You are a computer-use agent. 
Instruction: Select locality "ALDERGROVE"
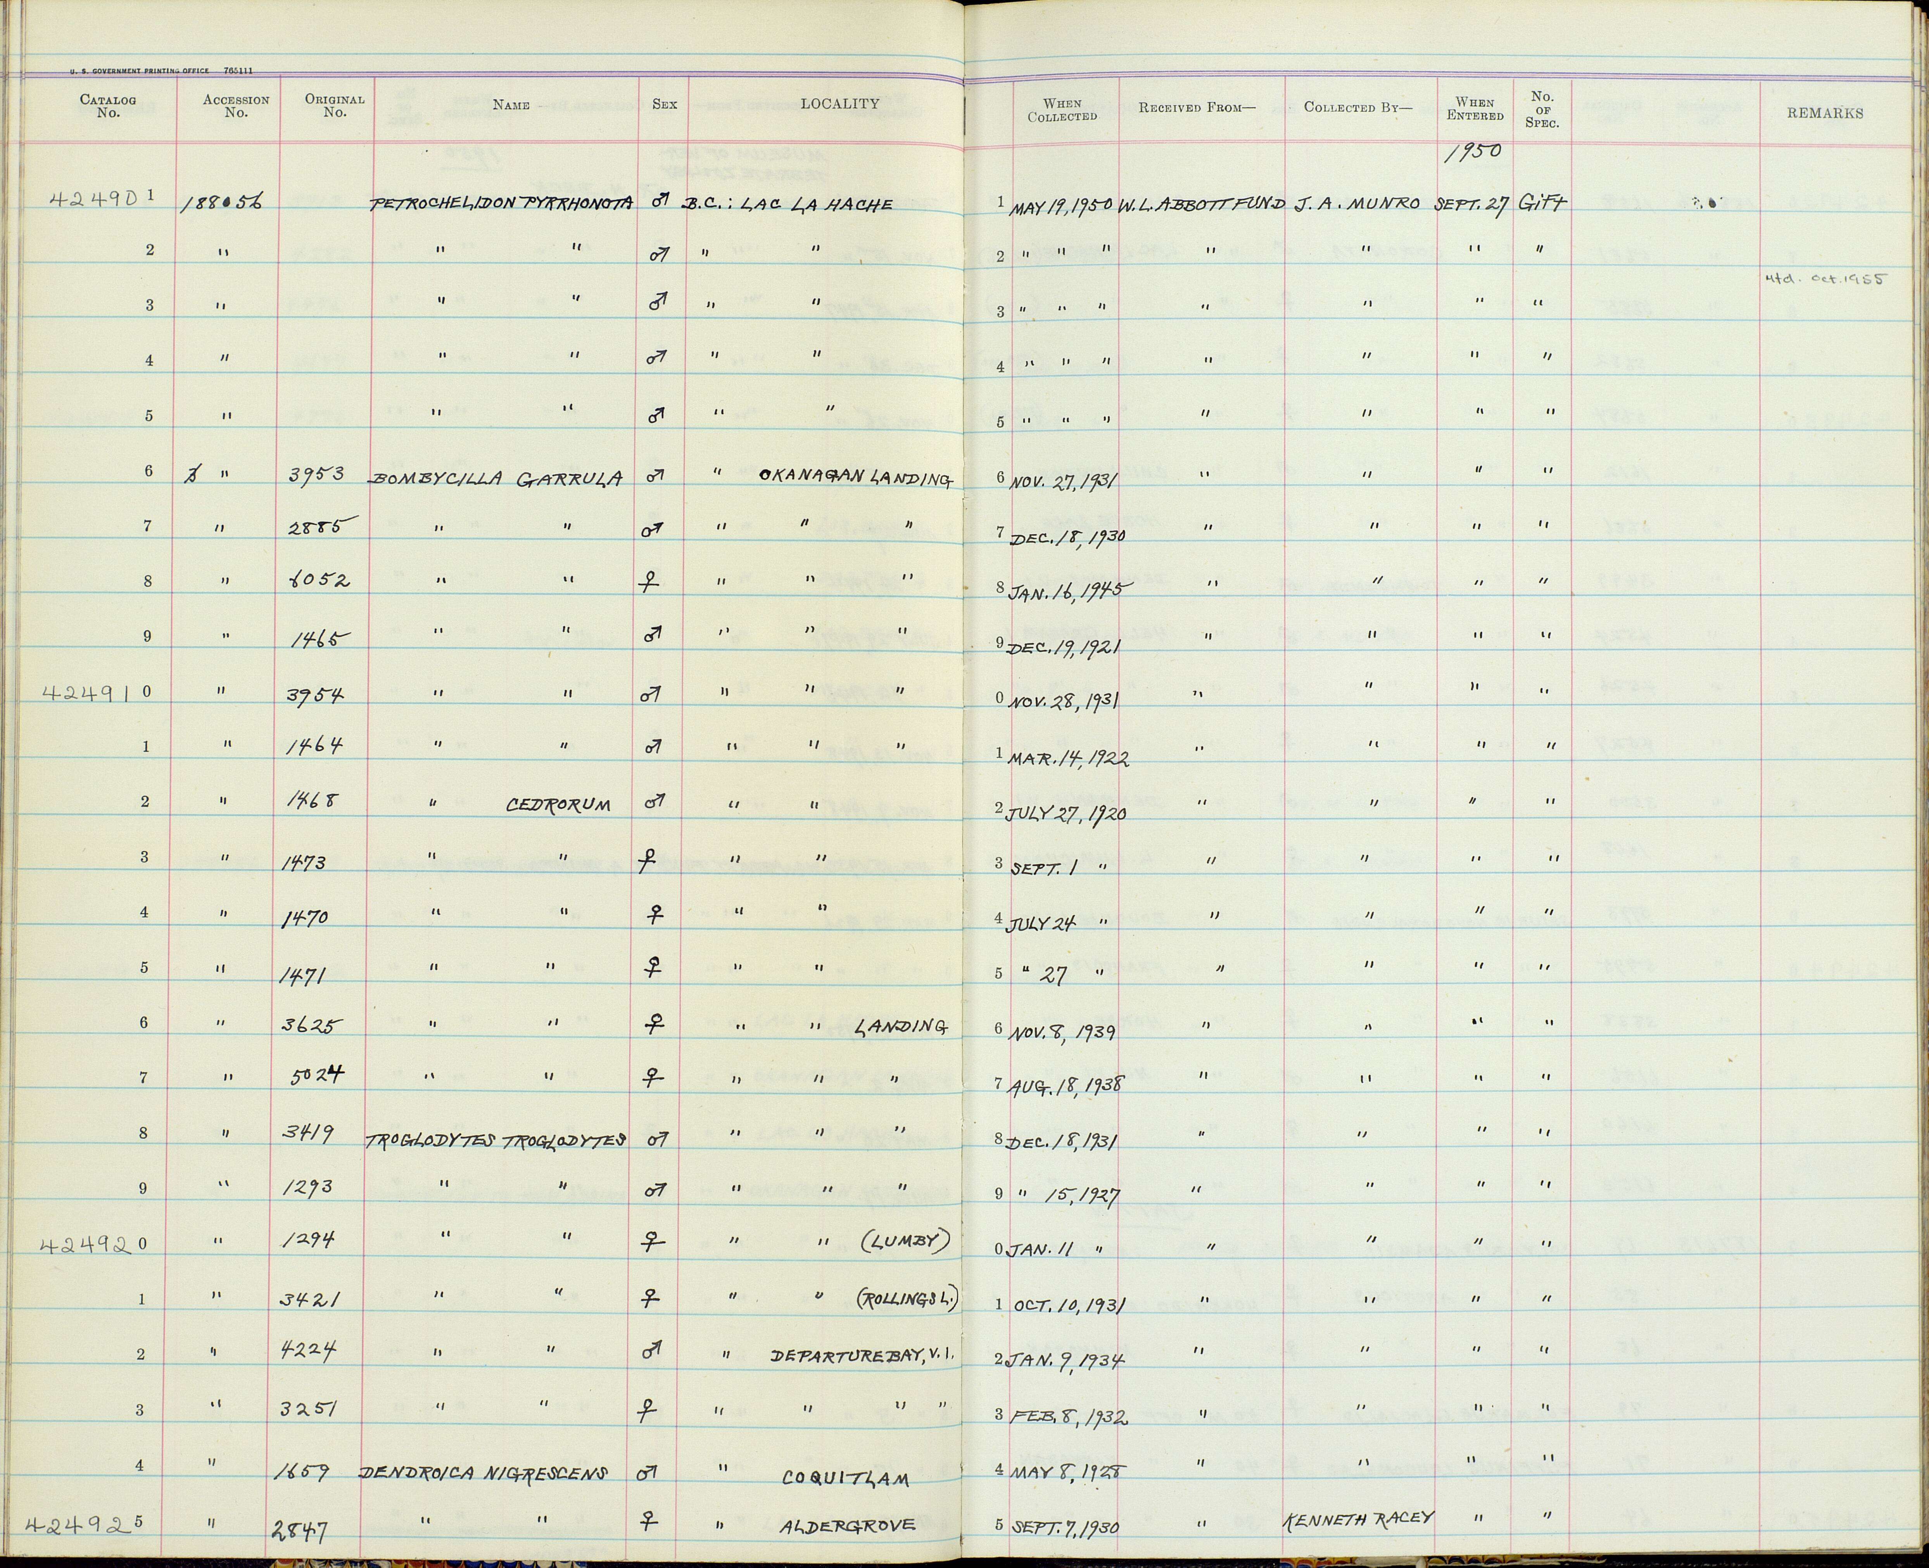[x=849, y=1526]
